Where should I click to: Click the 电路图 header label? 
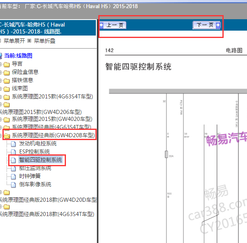[x=234, y=50]
